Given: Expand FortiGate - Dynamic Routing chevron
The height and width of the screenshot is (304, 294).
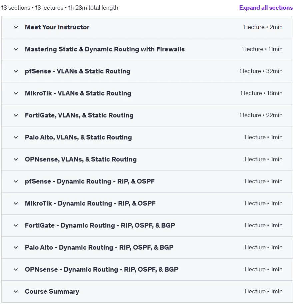Looking at the screenshot, I should (x=16, y=226).
